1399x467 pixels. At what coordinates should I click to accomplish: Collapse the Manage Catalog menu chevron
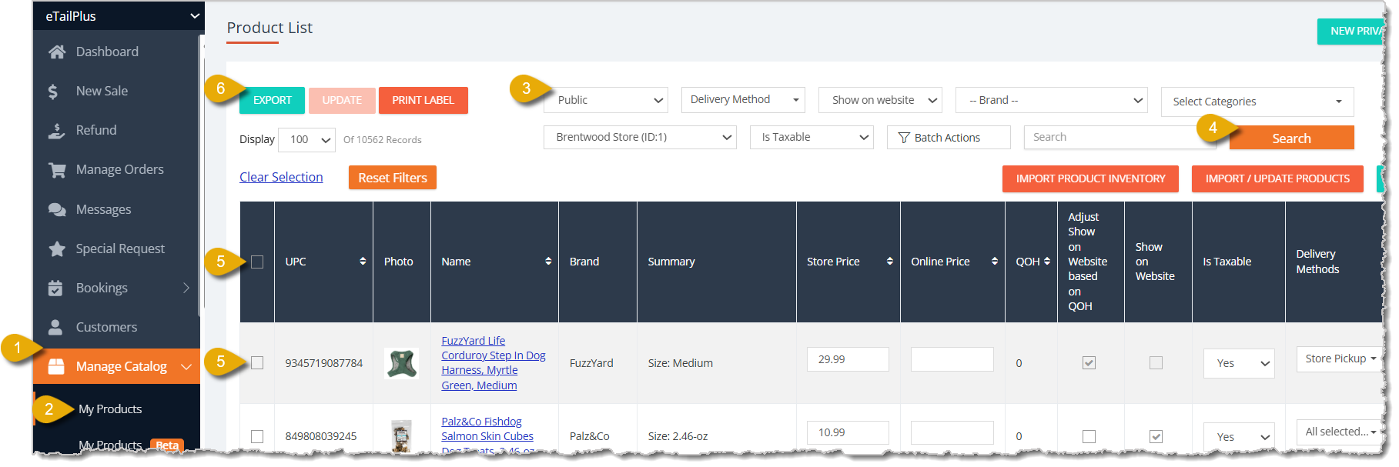coord(186,367)
